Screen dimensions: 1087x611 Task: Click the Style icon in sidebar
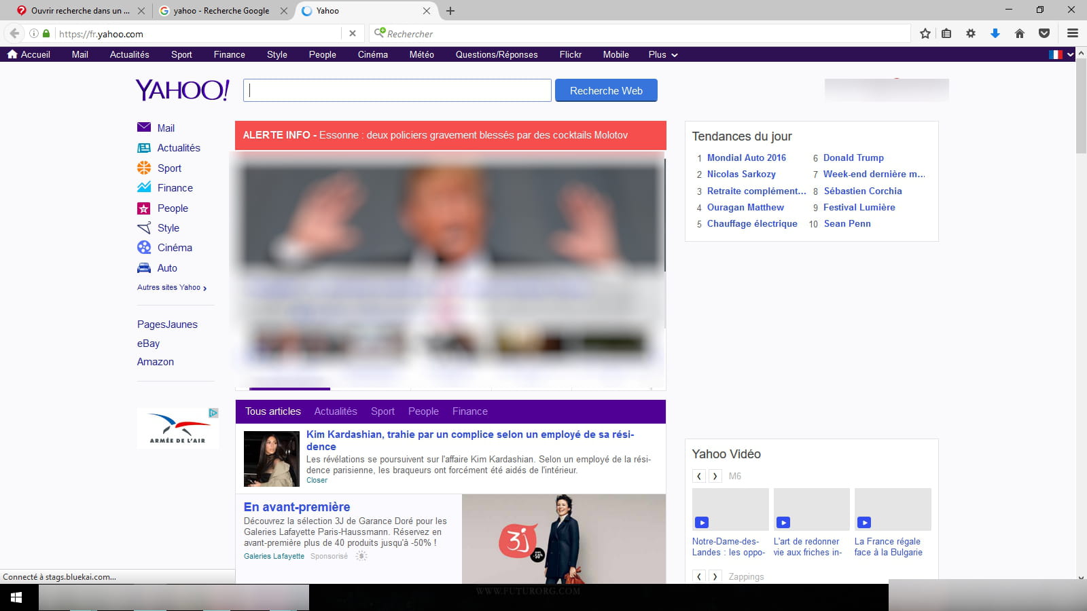tap(144, 227)
